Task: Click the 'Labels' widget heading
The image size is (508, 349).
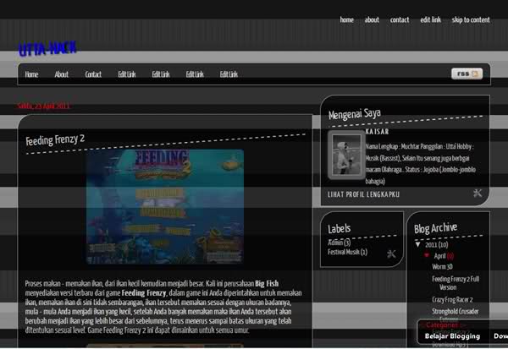Action: (x=340, y=229)
